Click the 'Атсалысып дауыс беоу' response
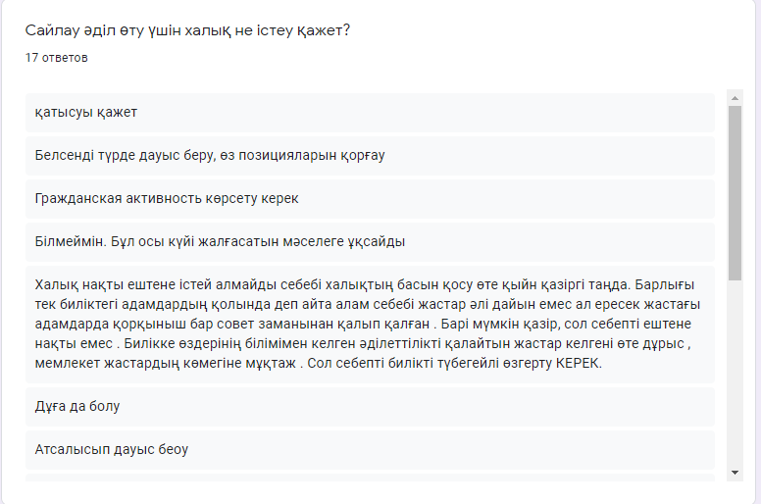This screenshot has width=761, height=504. click(370, 450)
